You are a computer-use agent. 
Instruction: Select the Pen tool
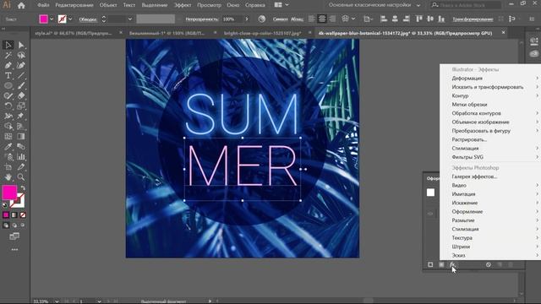coord(8,66)
